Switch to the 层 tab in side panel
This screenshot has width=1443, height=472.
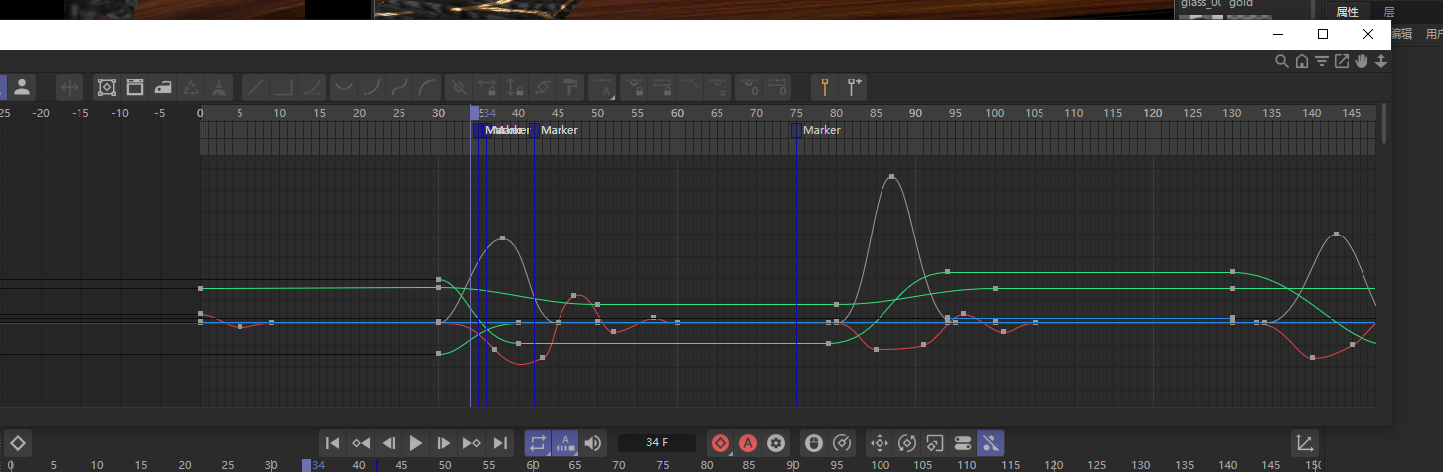click(1389, 12)
